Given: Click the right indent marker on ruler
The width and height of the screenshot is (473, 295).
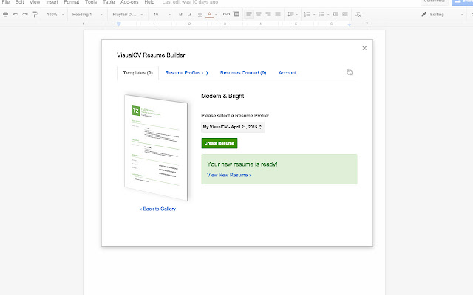Looking at the screenshot, I should [350, 24].
